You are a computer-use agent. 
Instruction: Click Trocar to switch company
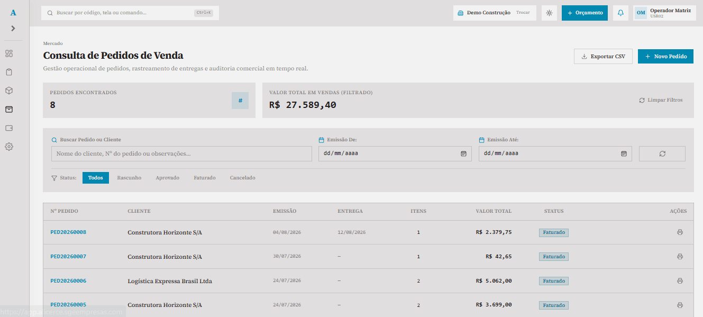coord(523,13)
